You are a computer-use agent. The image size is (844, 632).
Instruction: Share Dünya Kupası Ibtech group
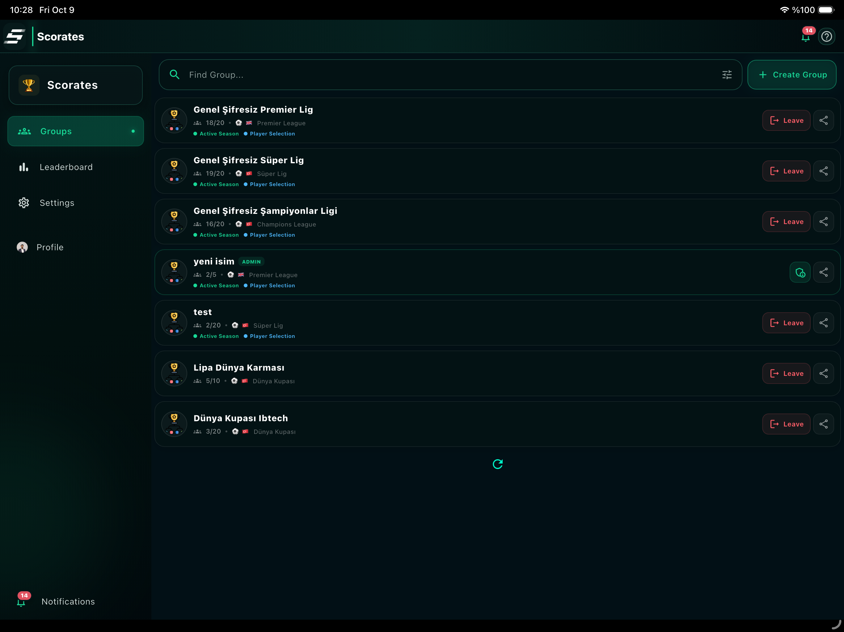pyautogui.click(x=823, y=424)
